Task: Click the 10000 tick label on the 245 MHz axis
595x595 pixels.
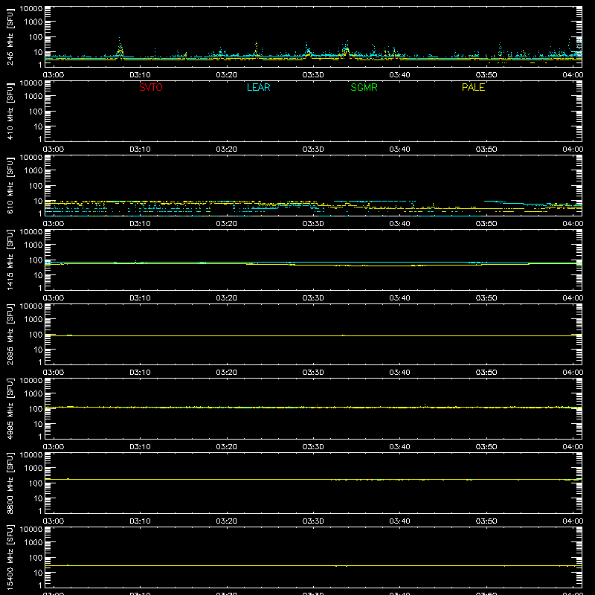Action: pyautogui.click(x=31, y=9)
